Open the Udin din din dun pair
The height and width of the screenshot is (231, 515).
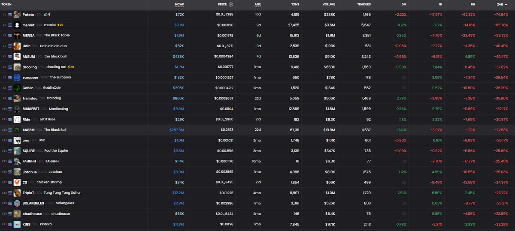(x=257, y=46)
